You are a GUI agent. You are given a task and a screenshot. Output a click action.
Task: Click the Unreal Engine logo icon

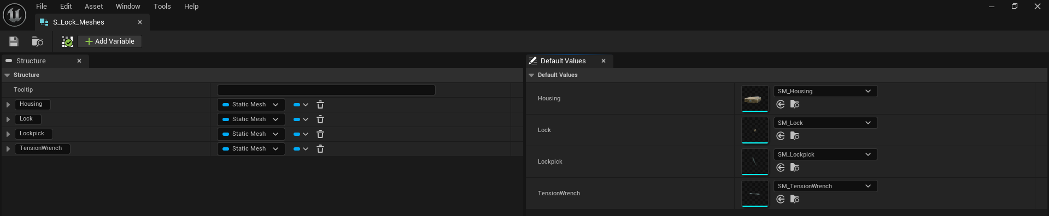coord(14,15)
